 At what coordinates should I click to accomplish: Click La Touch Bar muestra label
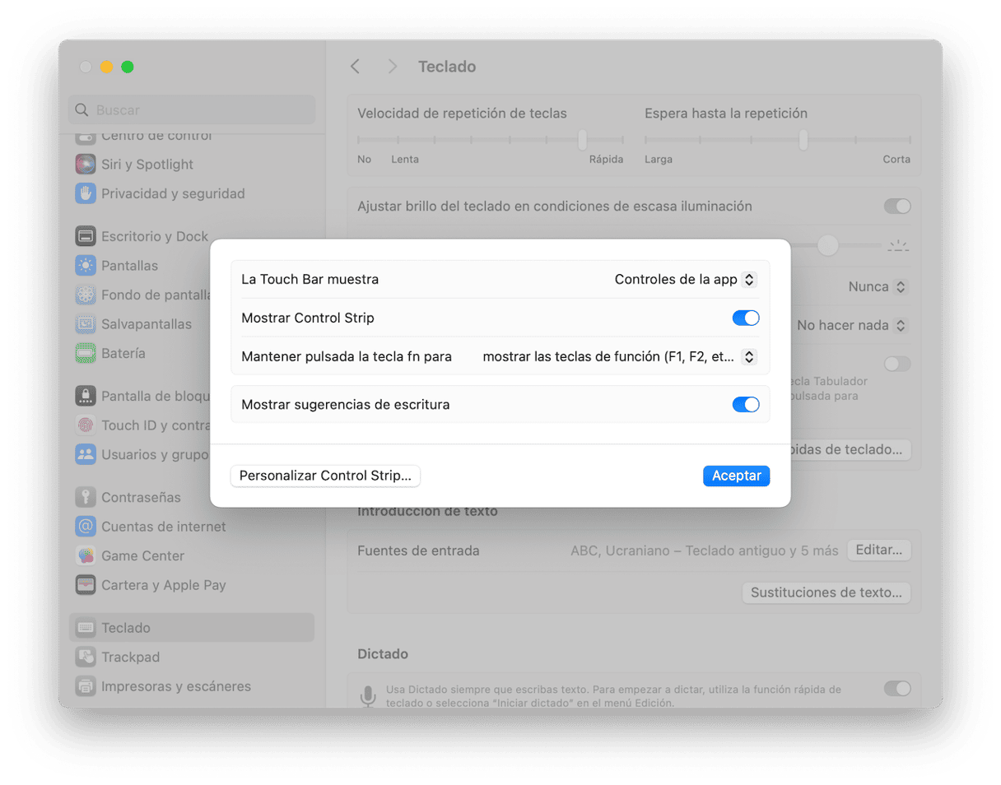pyautogui.click(x=310, y=280)
